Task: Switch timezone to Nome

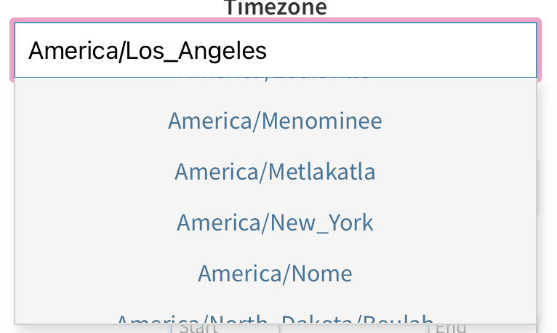Action: pyautogui.click(x=275, y=273)
